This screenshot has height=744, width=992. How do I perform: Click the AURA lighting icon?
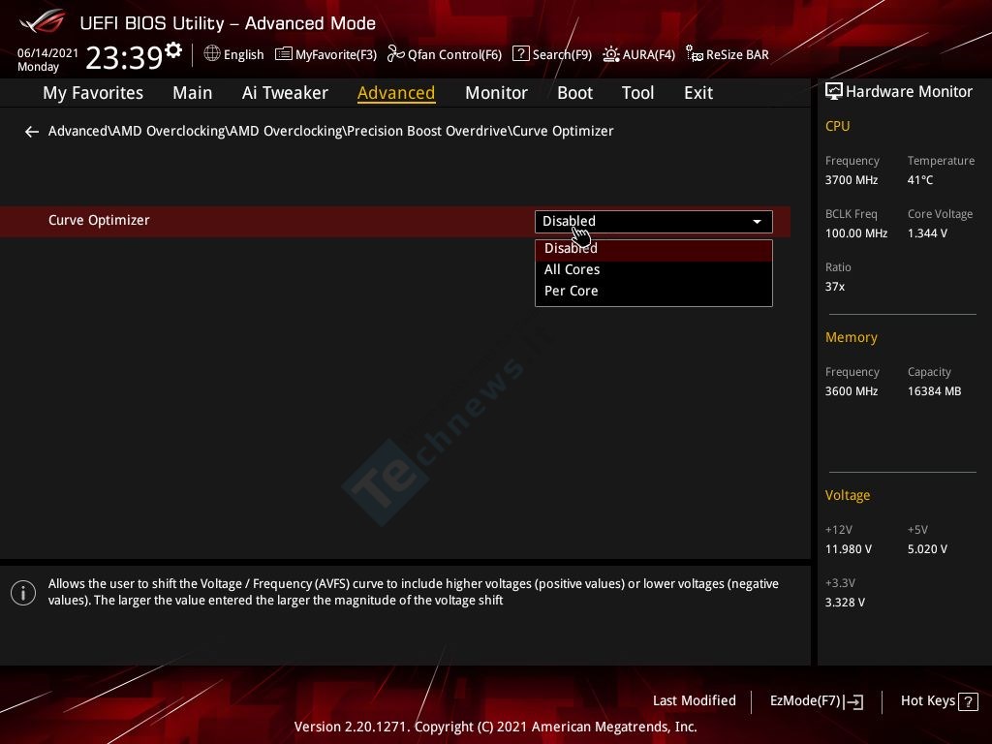tap(610, 54)
